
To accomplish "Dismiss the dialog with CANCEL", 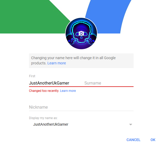I will pyautogui.click(x=133, y=140).
